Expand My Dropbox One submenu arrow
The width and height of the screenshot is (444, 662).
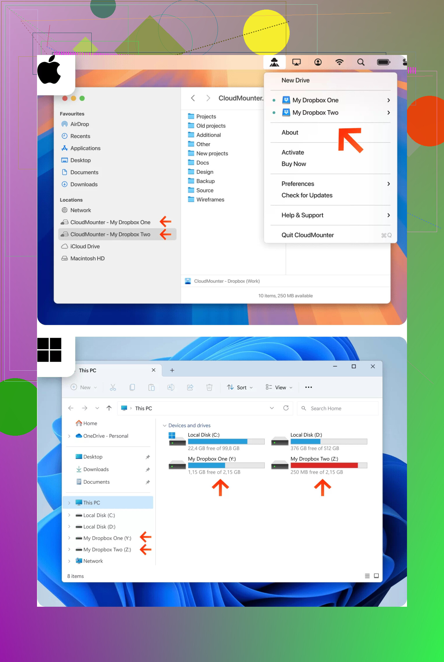point(389,100)
